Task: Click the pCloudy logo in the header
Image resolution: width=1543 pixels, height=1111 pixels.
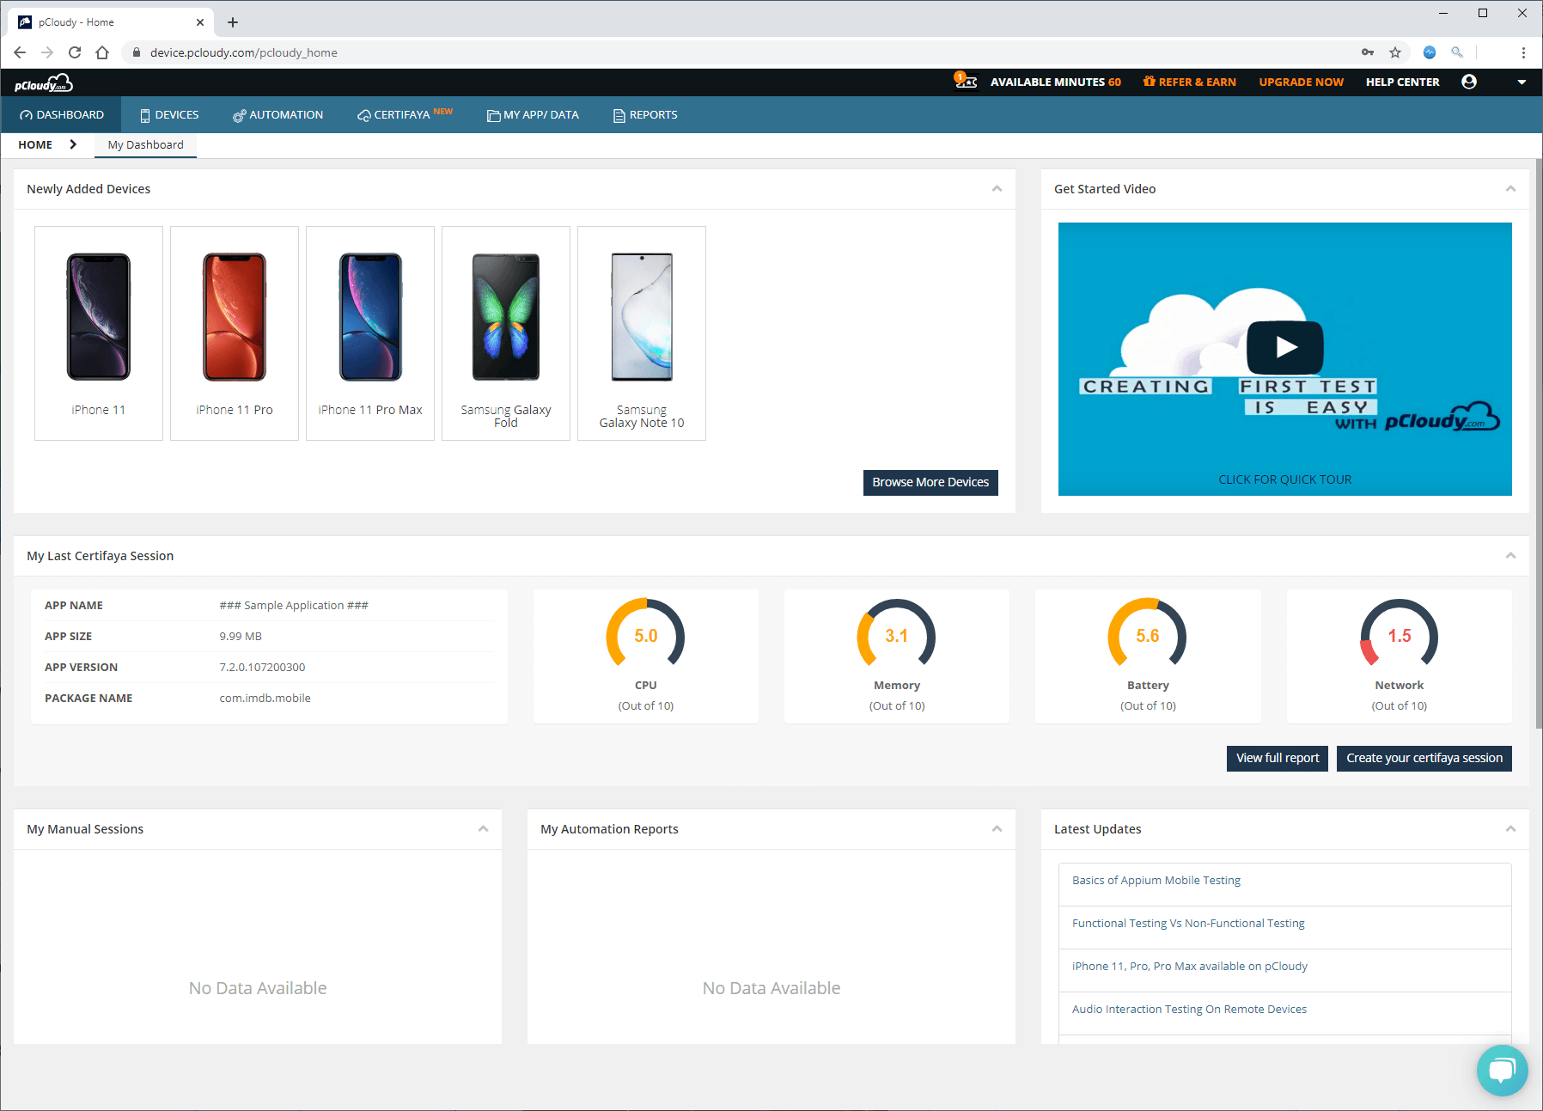Action: pos(43,83)
